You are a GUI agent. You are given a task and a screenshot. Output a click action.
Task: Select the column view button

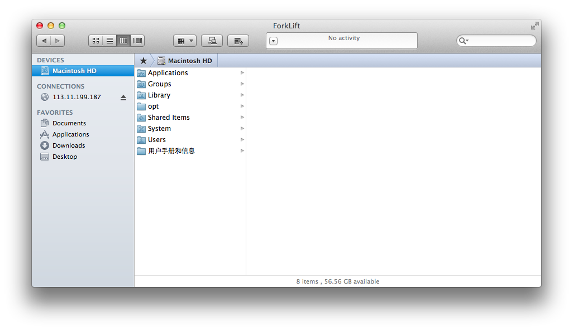coord(123,41)
